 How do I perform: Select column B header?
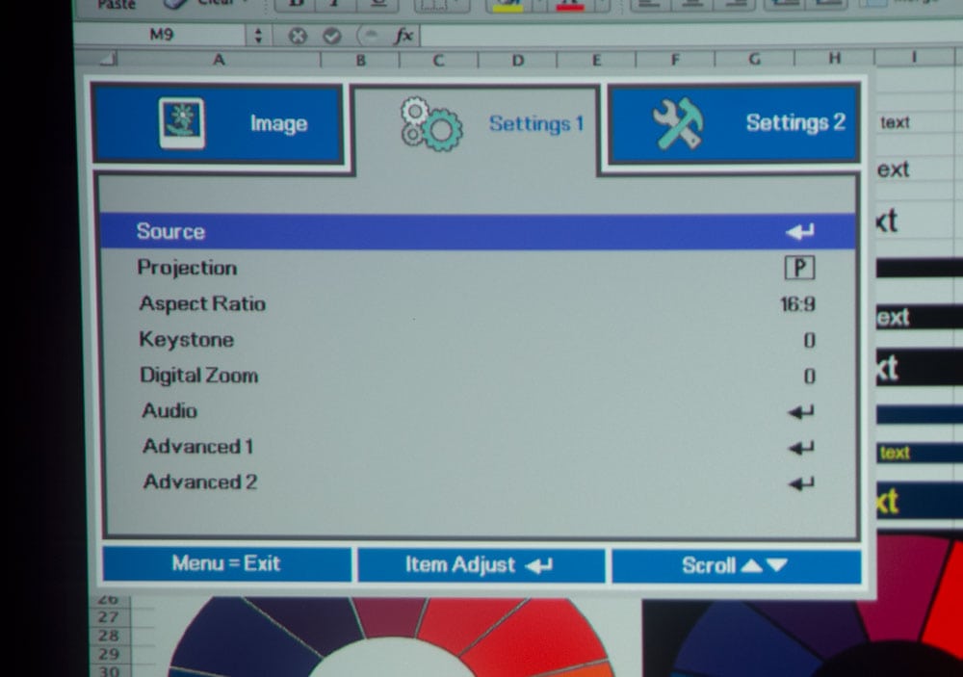(x=360, y=61)
